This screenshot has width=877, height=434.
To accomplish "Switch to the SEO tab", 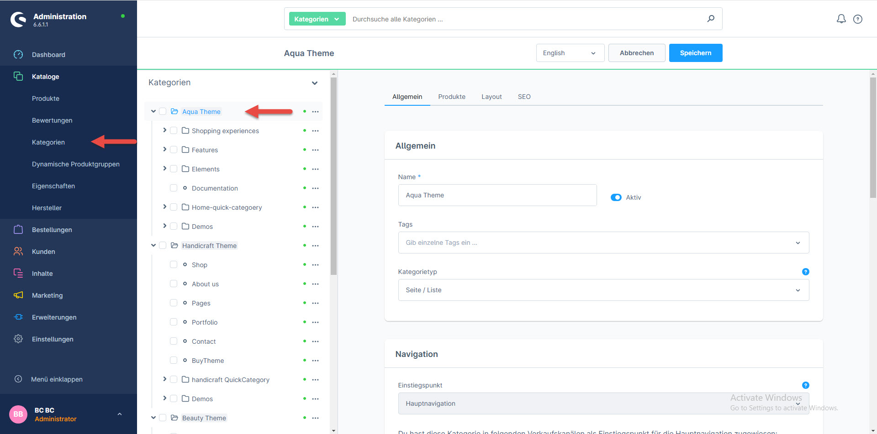I will point(524,97).
